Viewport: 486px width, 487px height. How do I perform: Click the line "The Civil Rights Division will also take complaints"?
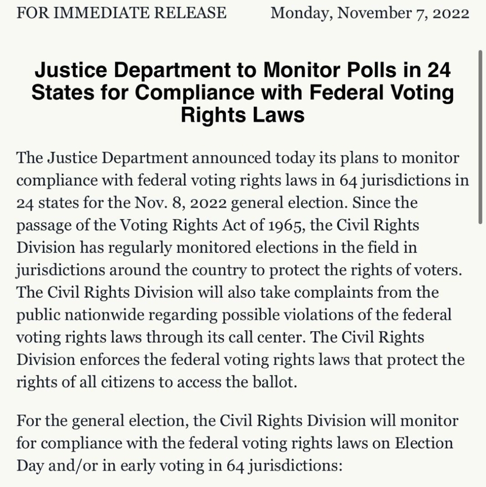coord(227,293)
